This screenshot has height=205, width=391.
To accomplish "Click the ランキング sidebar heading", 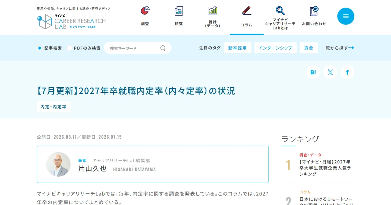I will [x=300, y=139].
